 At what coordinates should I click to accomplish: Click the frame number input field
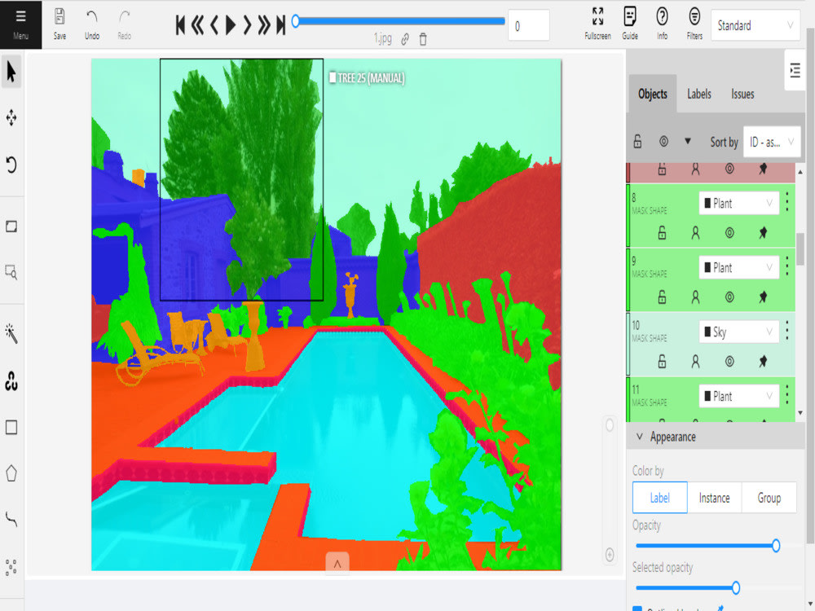[x=528, y=25]
